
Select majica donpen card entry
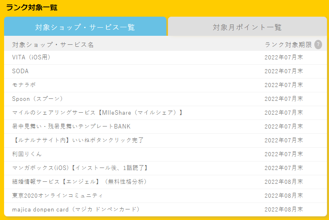76,209
